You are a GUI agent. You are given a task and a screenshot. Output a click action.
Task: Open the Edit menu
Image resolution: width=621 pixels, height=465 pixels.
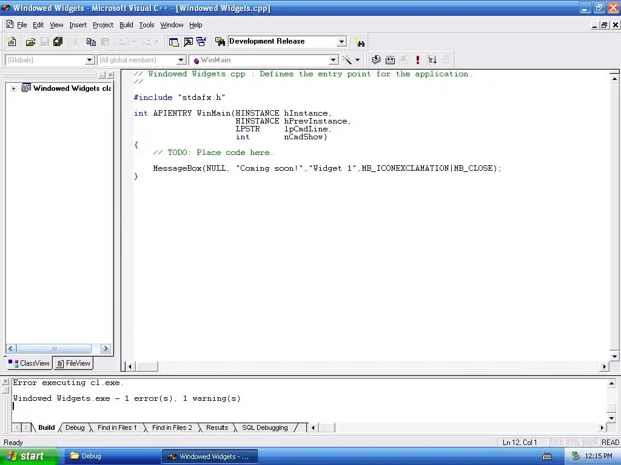point(38,25)
